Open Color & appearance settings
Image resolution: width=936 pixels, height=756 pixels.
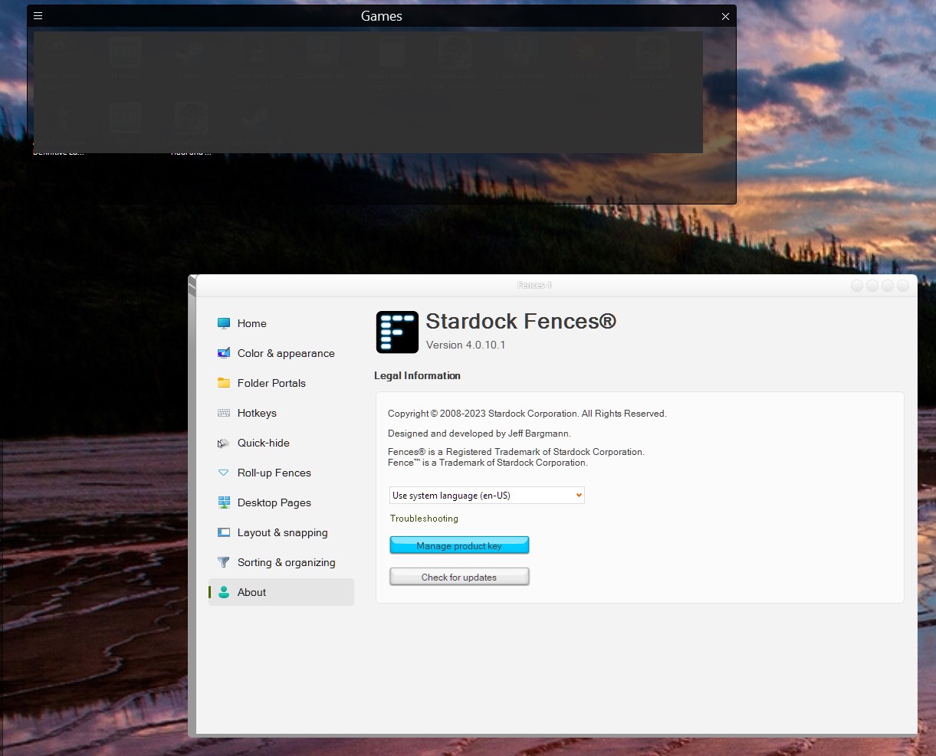[x=281, y=353]
